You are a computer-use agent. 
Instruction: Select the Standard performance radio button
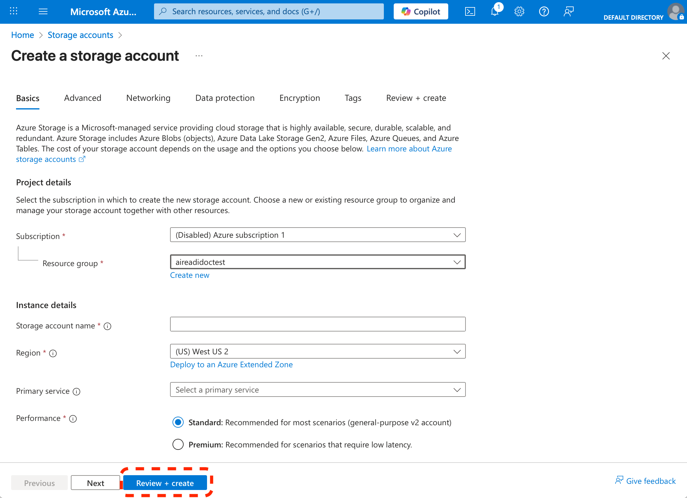[178, 422]
